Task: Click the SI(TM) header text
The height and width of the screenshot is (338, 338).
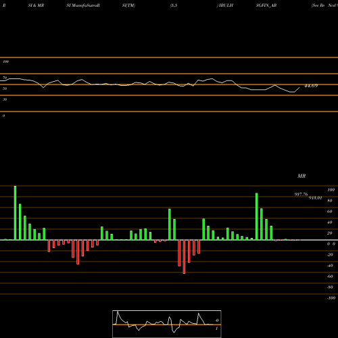Action: click(x=128, y=5)
